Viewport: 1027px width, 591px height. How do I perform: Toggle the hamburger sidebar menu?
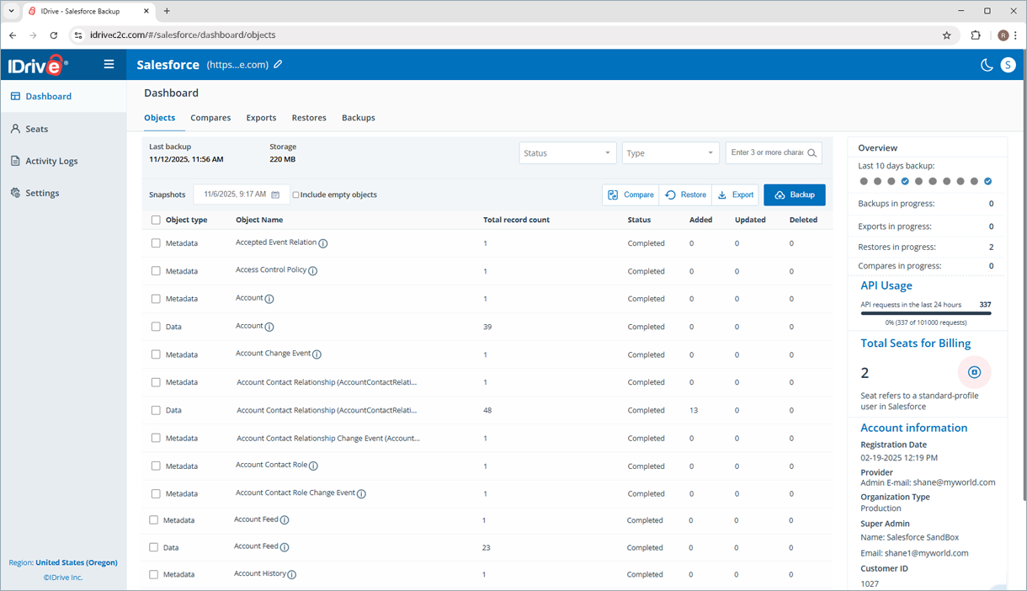coord(109,64)
